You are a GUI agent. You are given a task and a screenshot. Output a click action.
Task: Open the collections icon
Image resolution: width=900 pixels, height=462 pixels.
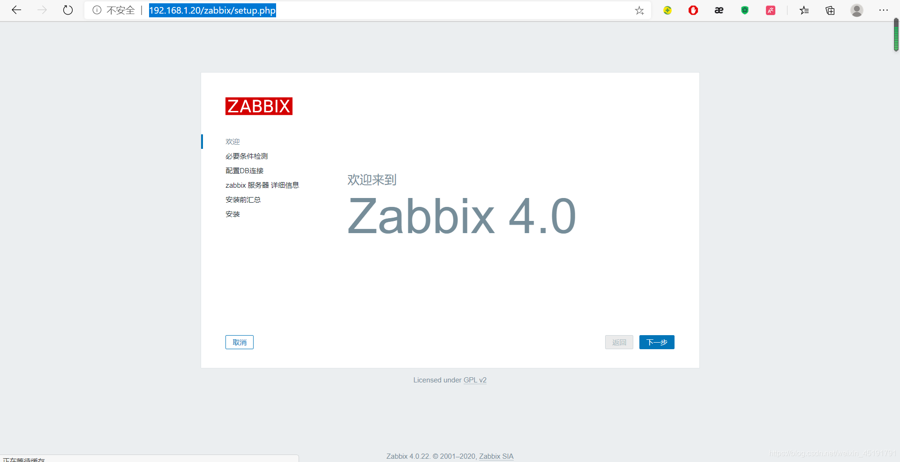tap(830, 10)
